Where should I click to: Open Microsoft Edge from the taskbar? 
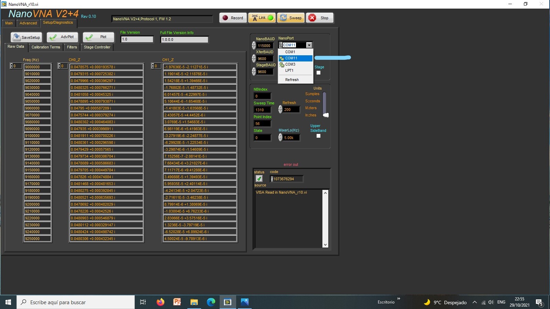[211, 302]
